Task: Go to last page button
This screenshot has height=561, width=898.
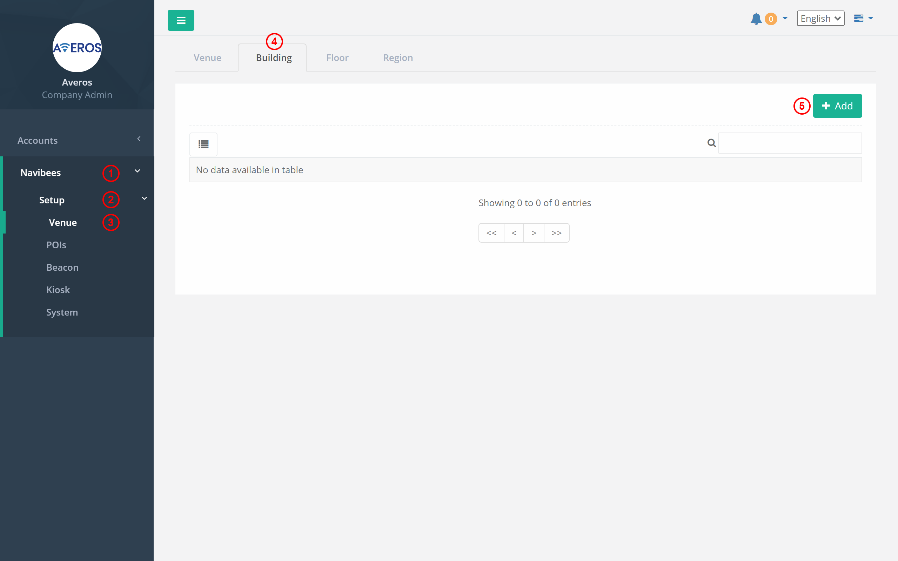Action: [x=556, y=233]
